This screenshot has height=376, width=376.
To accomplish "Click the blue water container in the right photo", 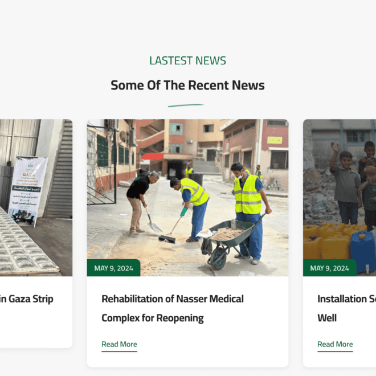I will click(x=363, y=251).
